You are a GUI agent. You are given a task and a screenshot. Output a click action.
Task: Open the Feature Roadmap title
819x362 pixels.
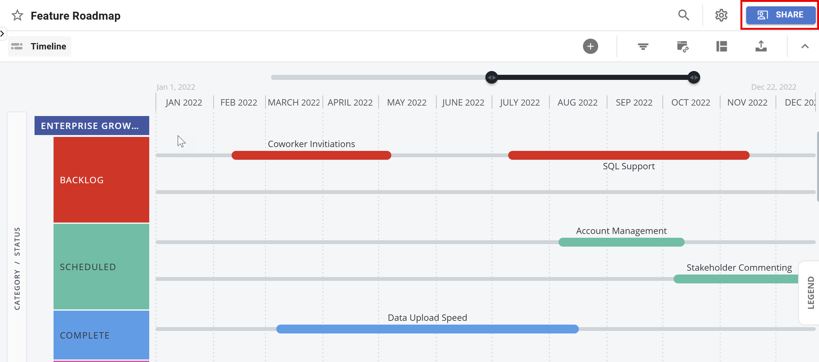click(75, 15)
